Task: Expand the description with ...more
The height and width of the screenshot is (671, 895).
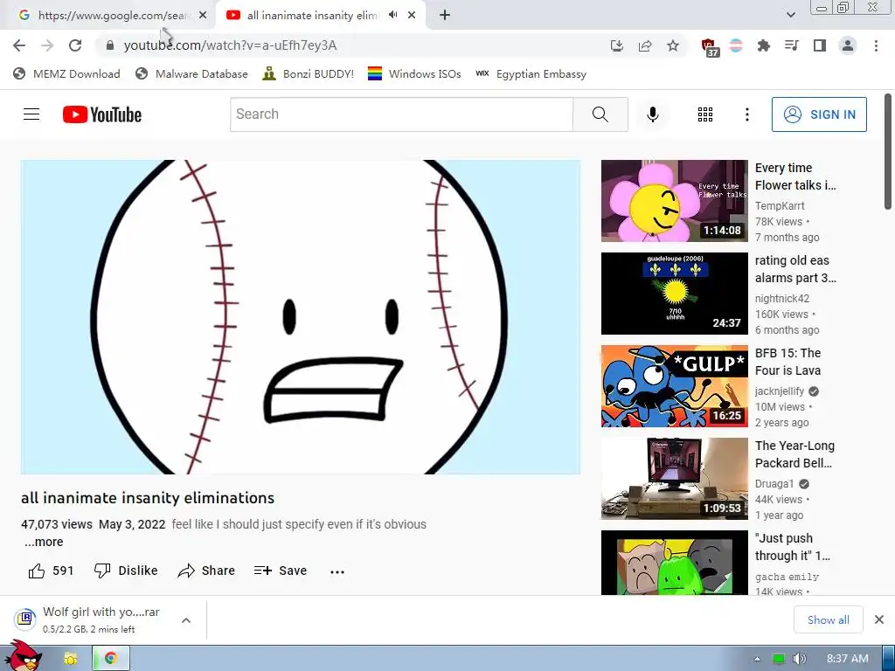Action: [44, 542]
